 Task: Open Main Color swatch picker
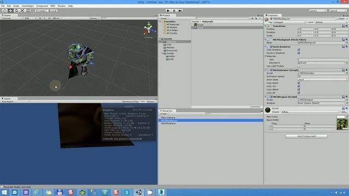340,117
